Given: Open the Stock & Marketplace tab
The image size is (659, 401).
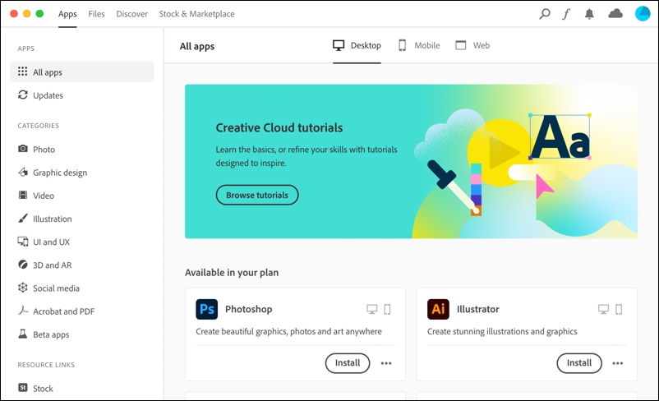Looking at the screenshot, I should point(196,14).
